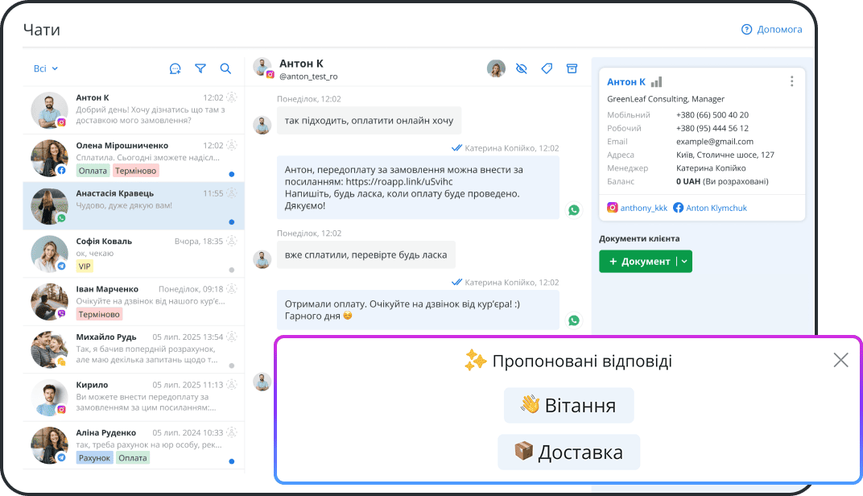The image size is (863, 496).
Task: Close the suggested replies popup
Action: click(840, 360)
